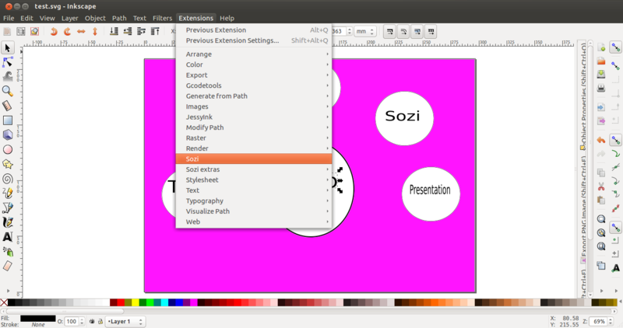The height and width of the screenshot is (328, 623).
Task: Expand the JessyInk submenu
Action: pos(254,117)
